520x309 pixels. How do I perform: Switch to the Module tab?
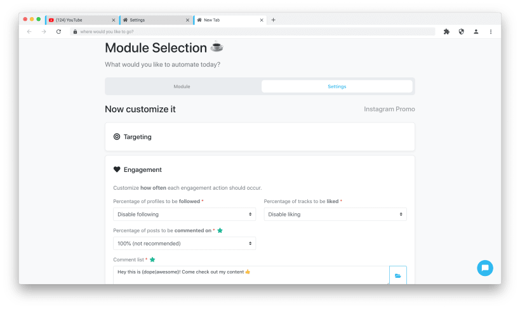[182, 86]
